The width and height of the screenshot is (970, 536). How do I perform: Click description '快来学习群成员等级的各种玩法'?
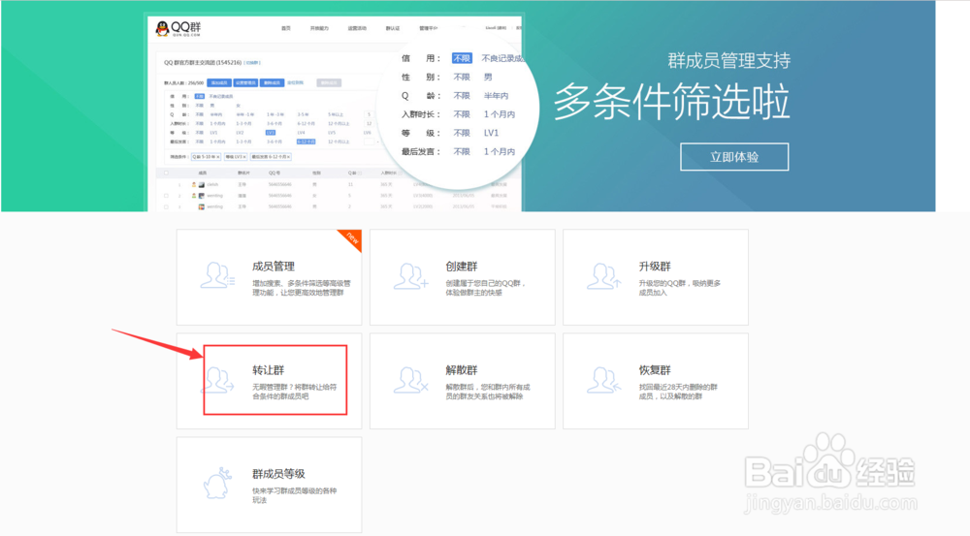click(295, 496)
